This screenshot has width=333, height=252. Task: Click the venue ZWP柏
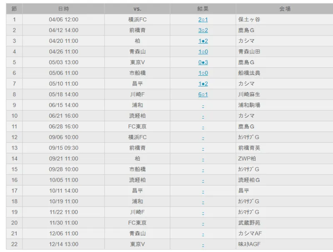(247, 159)
